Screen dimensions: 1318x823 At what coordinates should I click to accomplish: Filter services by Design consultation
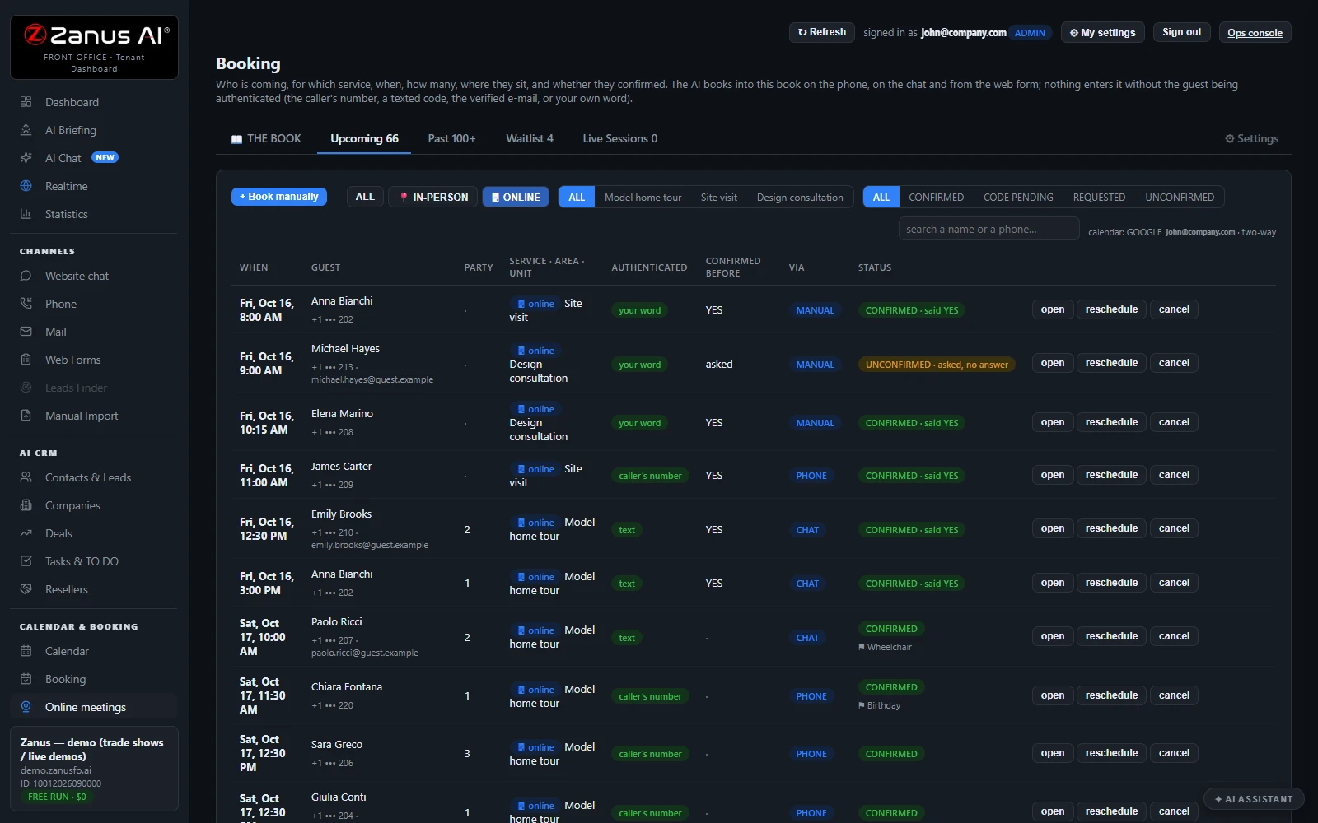point(800,198)
